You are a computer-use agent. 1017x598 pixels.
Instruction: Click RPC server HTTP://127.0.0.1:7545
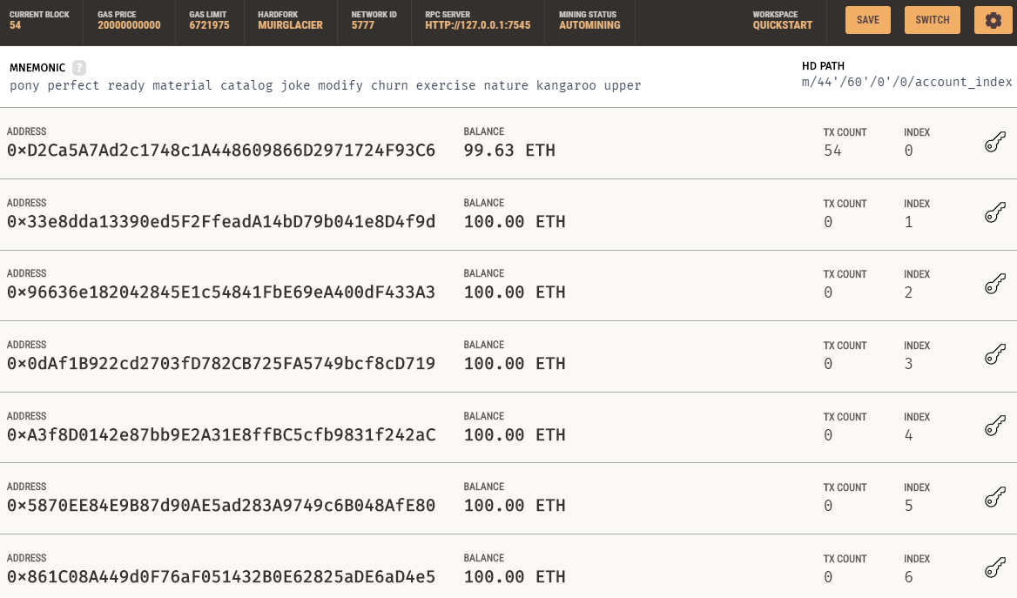pyautogui.click(x=477, y=25)
